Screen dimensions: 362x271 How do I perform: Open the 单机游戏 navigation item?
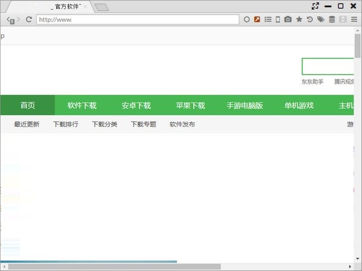coord(299,105)
